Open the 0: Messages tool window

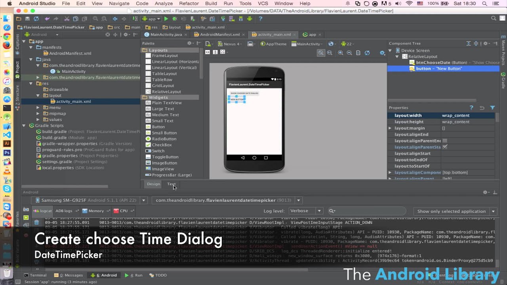(x=68, y=275)
